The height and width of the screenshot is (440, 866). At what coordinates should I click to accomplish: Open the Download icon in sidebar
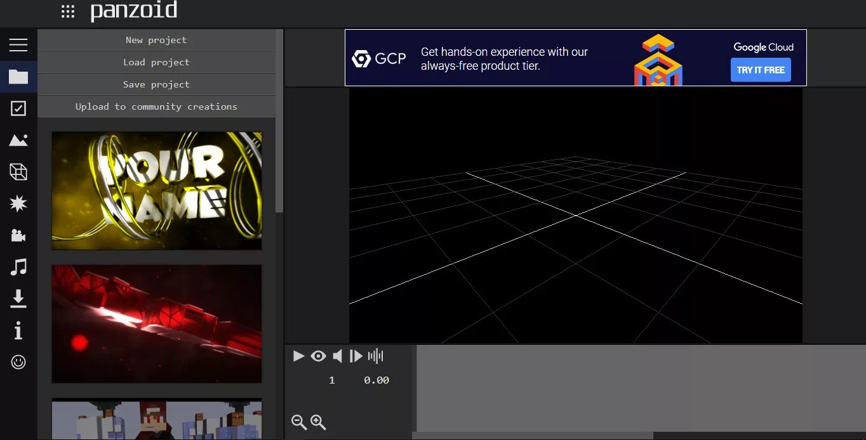coord(18,299)
